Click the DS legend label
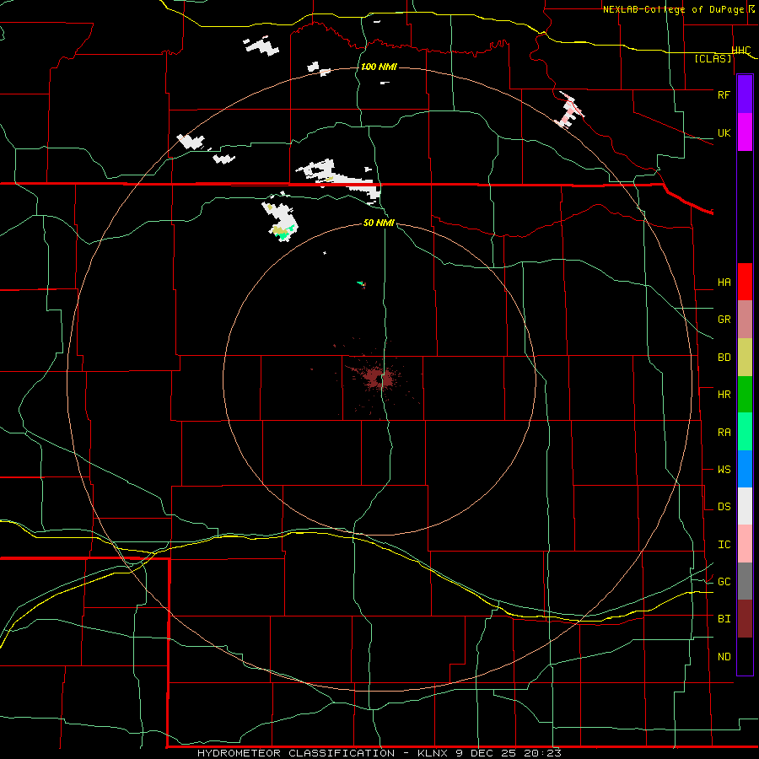This screenshot has height=759, width=759. (724, 507)
